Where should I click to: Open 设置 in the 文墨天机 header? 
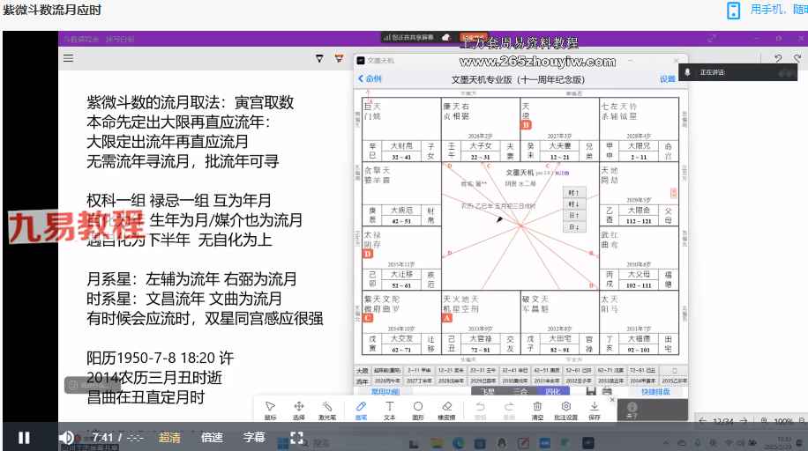[667, 79]
